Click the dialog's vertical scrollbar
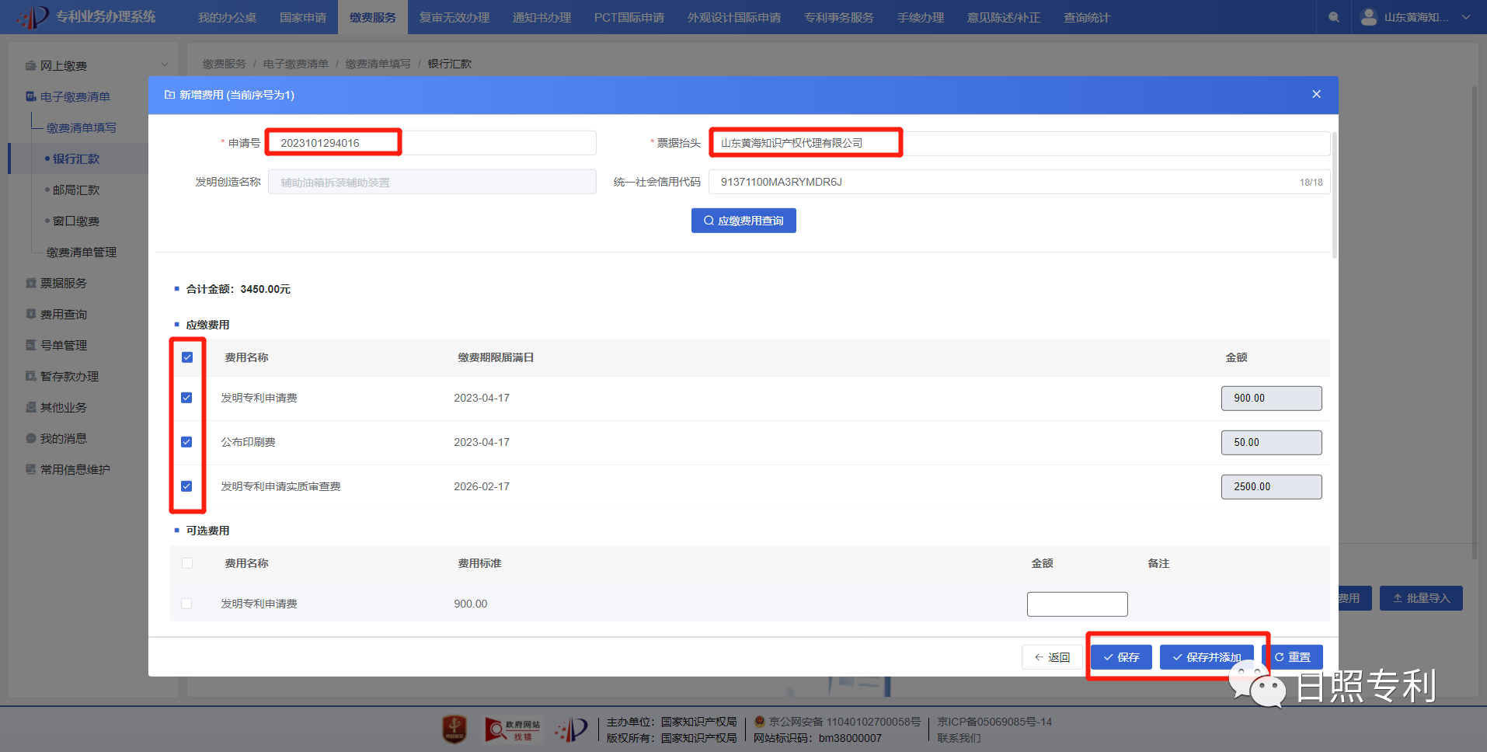 click(x=1334, y=194)
